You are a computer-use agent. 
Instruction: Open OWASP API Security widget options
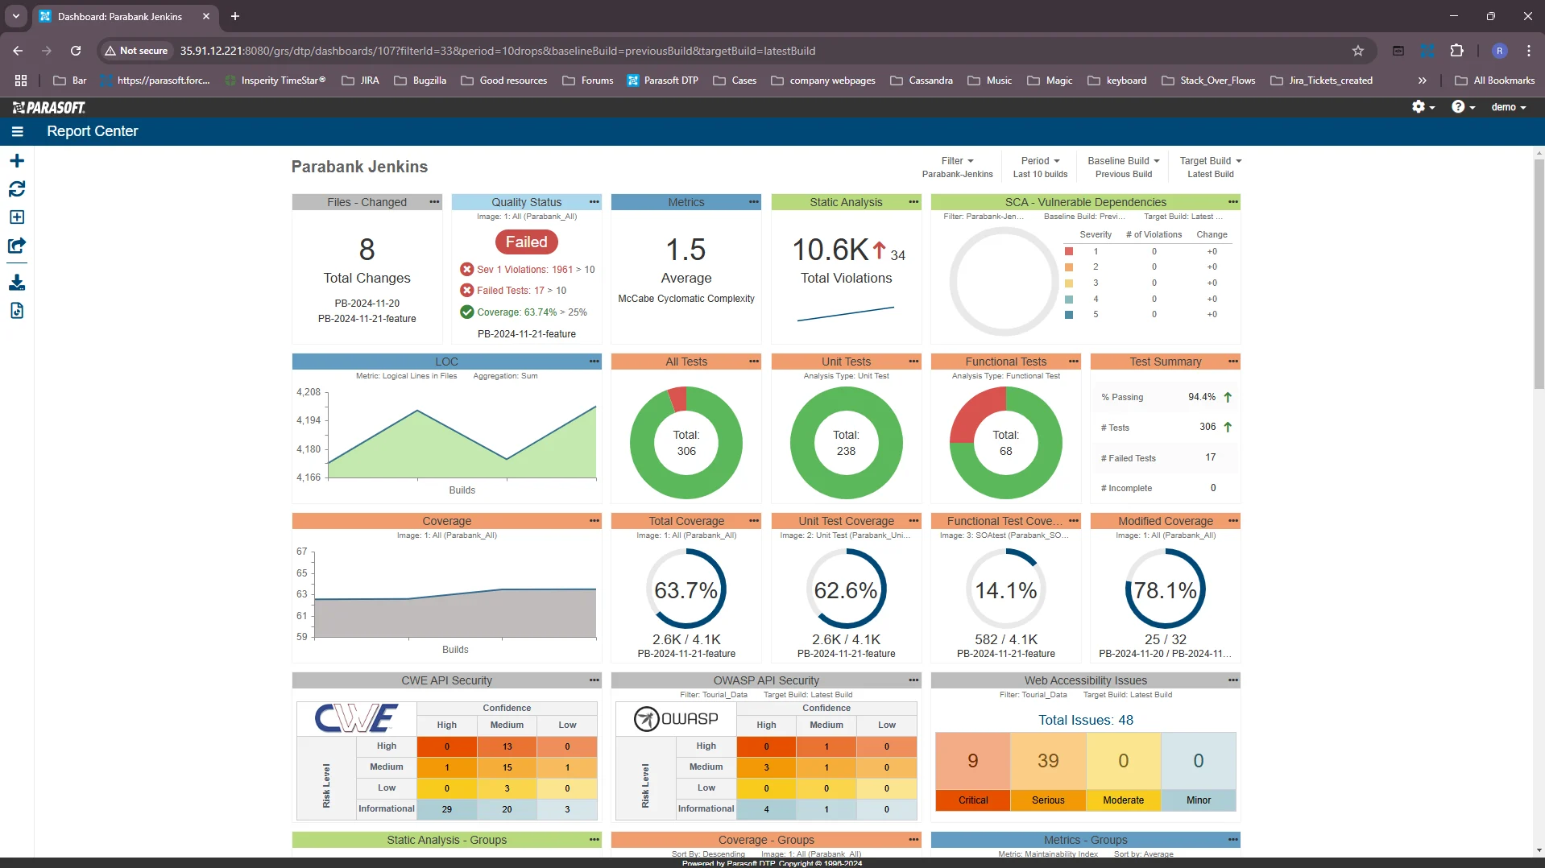(913, 680)
